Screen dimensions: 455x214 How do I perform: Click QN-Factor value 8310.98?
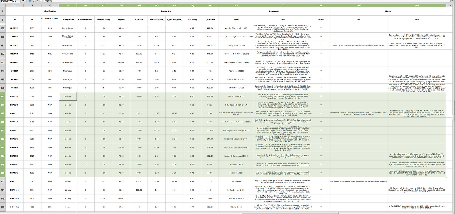[210, 130]
